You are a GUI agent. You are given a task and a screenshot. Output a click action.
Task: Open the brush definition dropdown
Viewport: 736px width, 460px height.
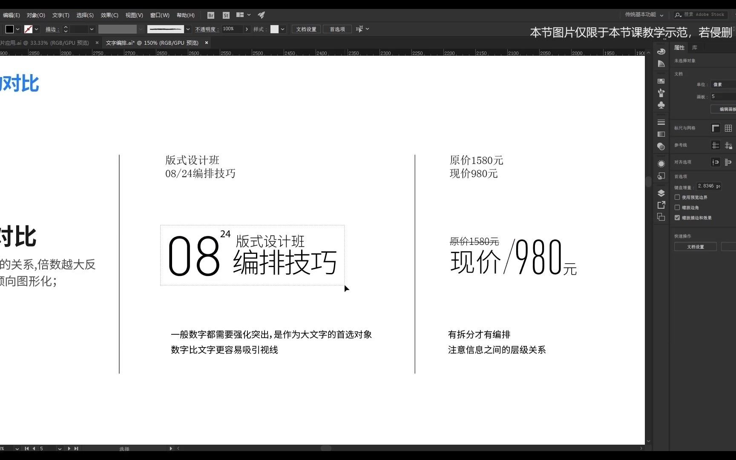click(x=188, y=29)
